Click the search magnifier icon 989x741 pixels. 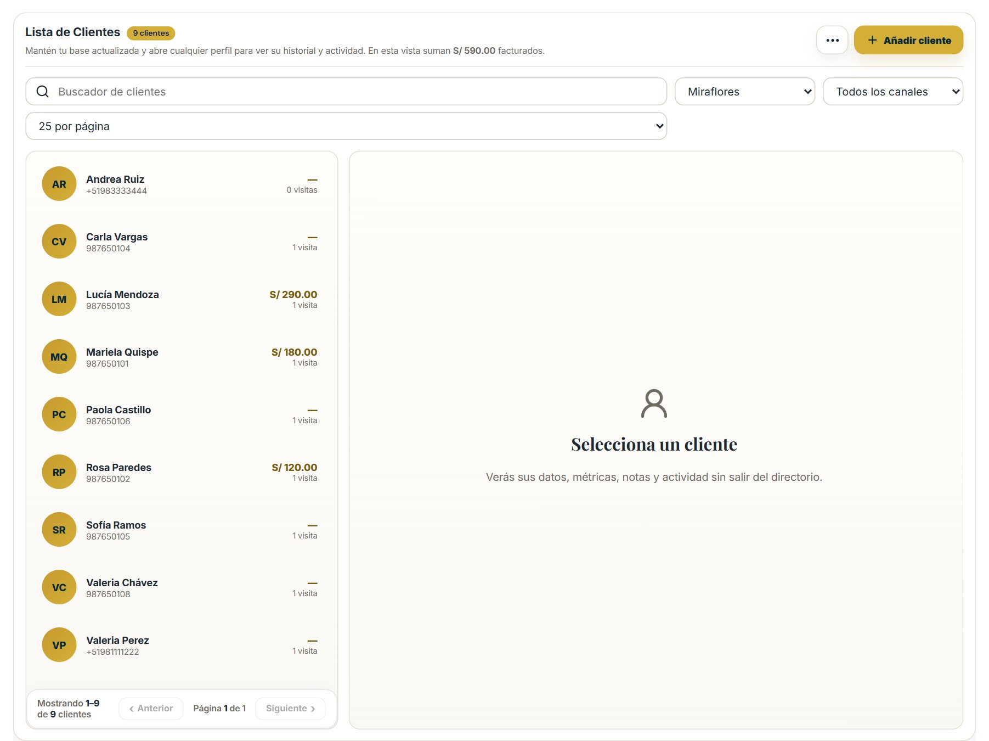tap(43, 92)
